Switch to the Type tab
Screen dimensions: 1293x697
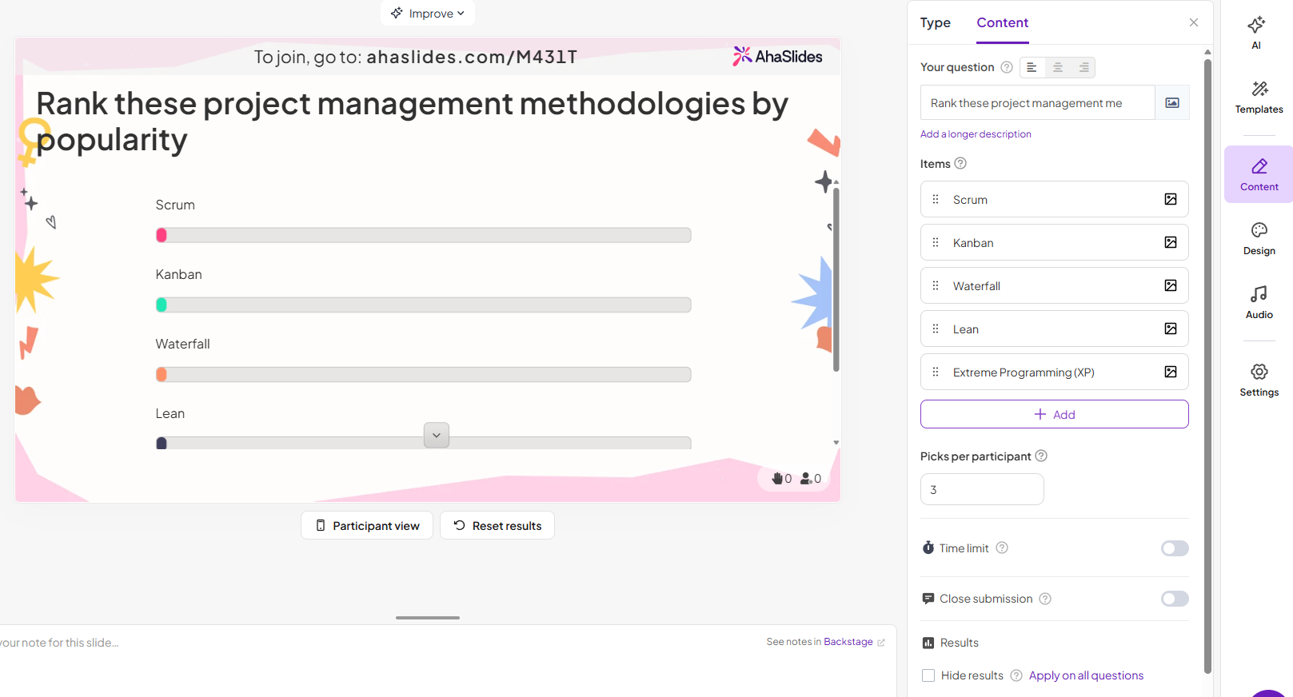pos(935,23)
